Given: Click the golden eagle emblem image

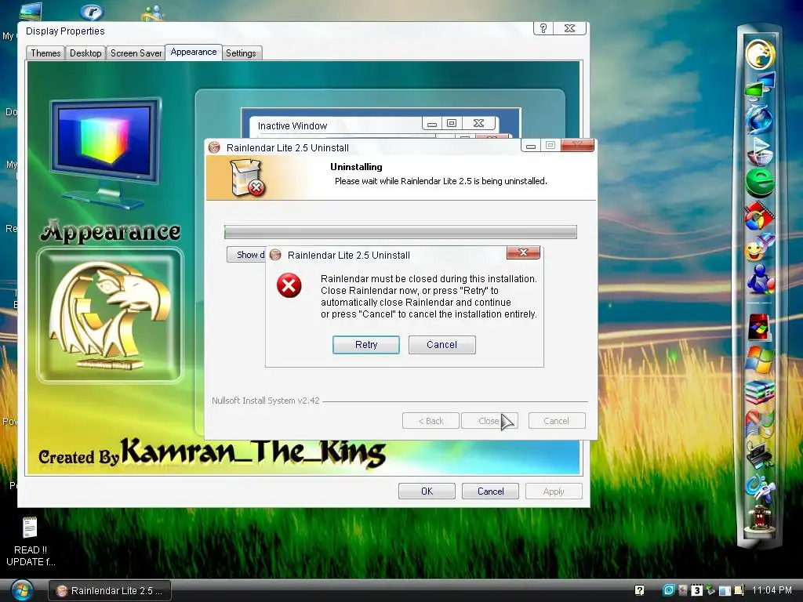Looking at the screenshot, I should (x=110, y=315).
